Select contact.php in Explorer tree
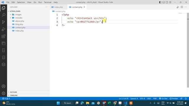The height and width of the screenshot is (106, 189). 20,27
